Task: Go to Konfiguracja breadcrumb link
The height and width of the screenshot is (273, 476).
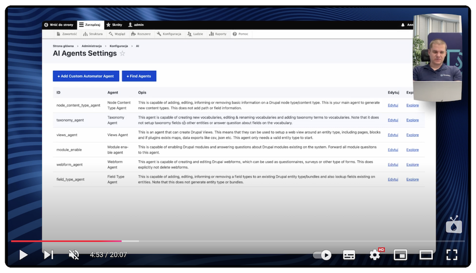Action: pos(119,46)
